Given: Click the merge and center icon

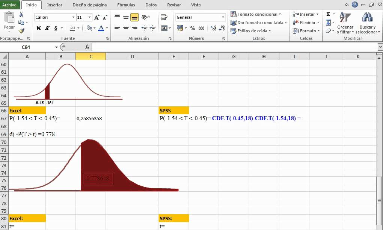Looking at the screenshot, I should (164, 28).
